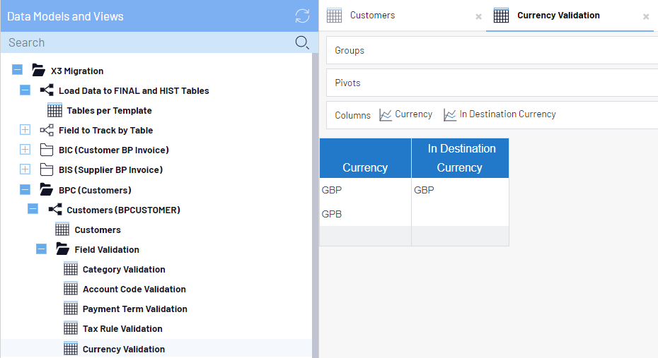
Task: Open Payment Term Validation in the tree
Action: point(134,309)
